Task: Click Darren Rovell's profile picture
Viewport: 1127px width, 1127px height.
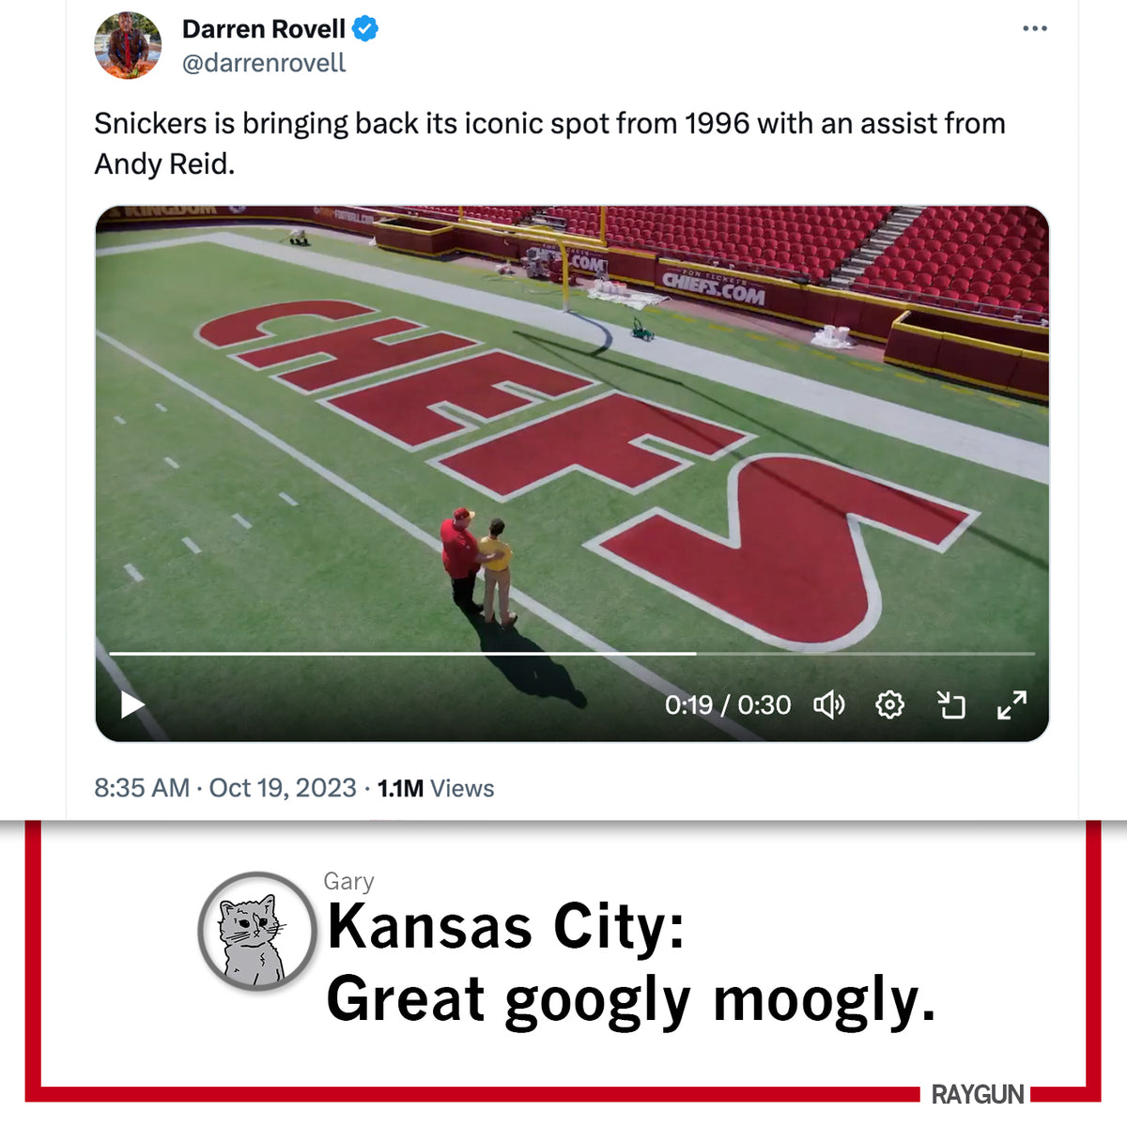Action: (128, 45)
